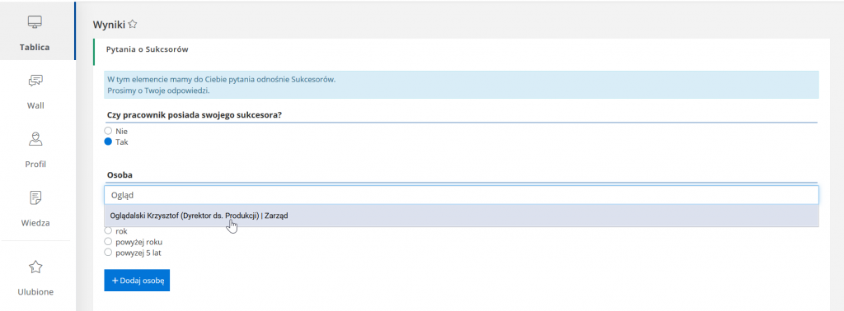The image size is (844, 311).
Task: Click the "Pytania o Sukcsorów" section header
Action: pos(147,49)
